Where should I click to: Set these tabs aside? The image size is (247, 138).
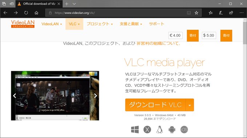point(12,4)
